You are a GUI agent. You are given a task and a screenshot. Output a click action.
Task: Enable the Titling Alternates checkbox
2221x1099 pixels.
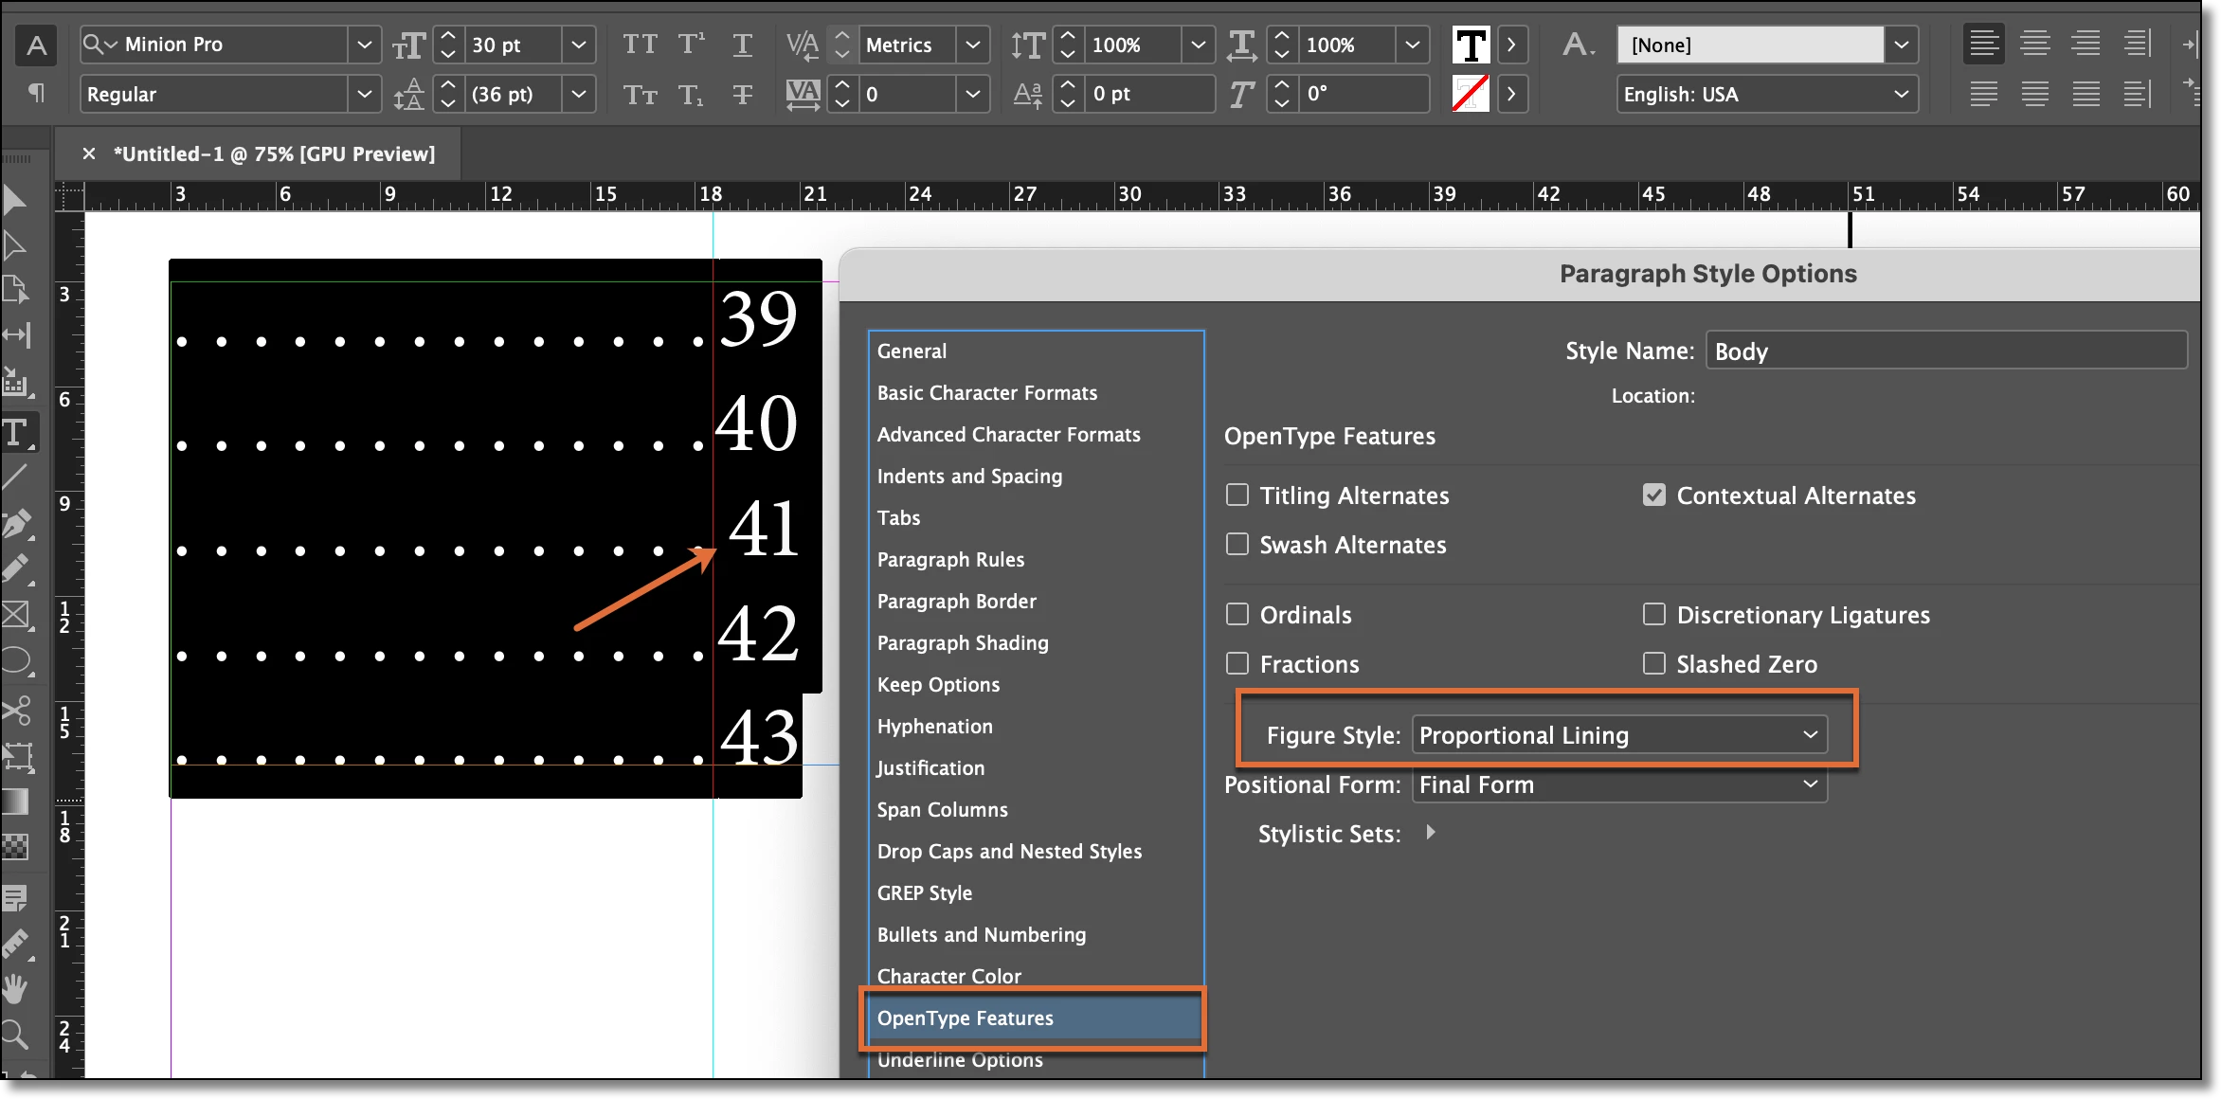[x=1237, y=495]
